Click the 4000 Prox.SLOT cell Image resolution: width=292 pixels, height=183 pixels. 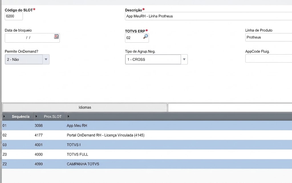tap(50, 154)
